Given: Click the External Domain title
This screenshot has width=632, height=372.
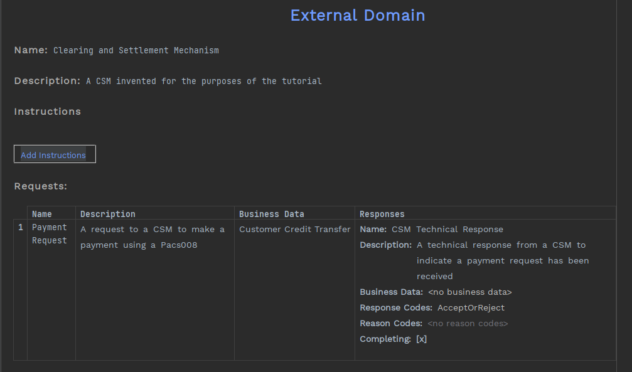Looking at the screenshot, I should tap(357, 16).
